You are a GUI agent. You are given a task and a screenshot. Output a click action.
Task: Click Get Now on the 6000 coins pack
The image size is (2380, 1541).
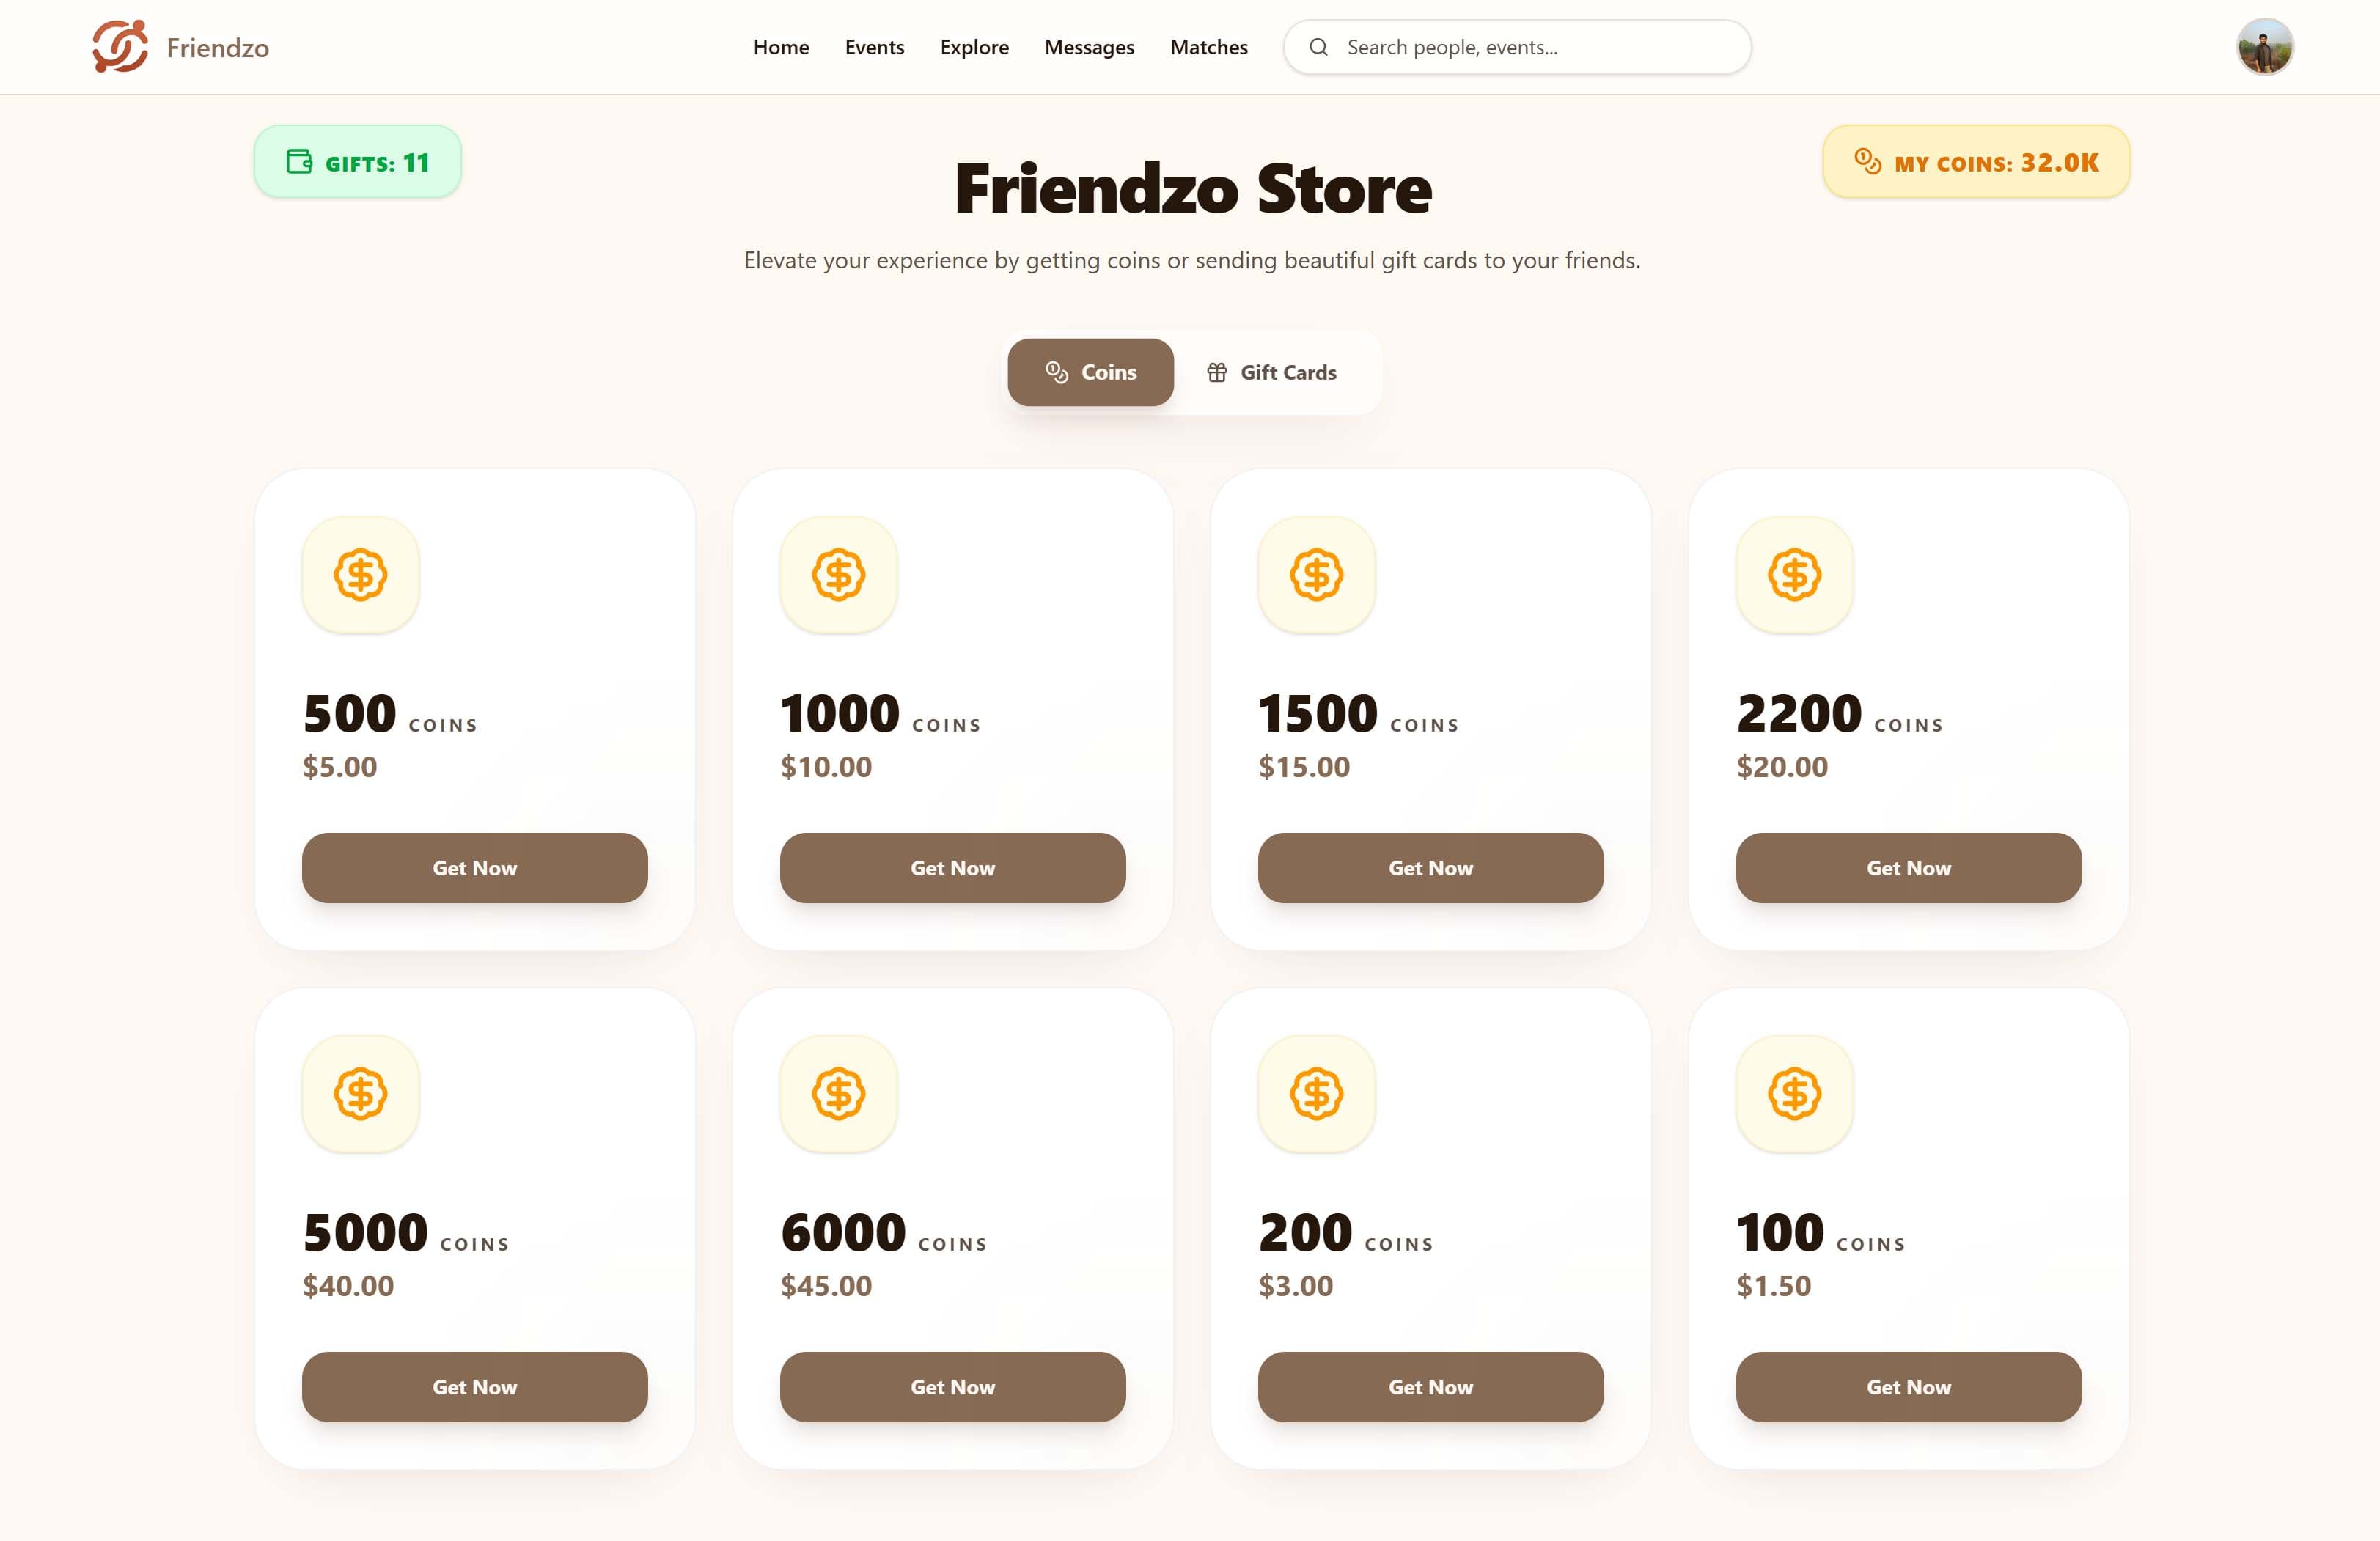pos(951,1387)
